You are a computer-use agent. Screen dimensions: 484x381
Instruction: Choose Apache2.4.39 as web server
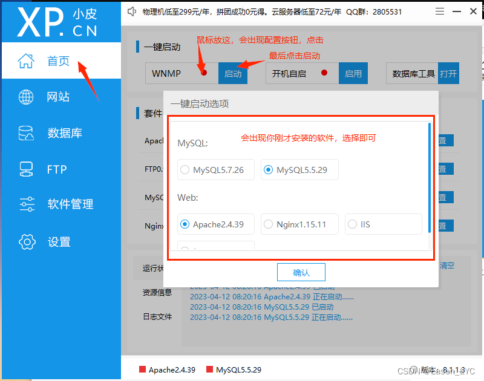216,224
